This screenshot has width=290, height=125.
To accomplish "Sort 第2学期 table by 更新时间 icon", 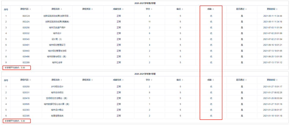I will pos(276,9).
